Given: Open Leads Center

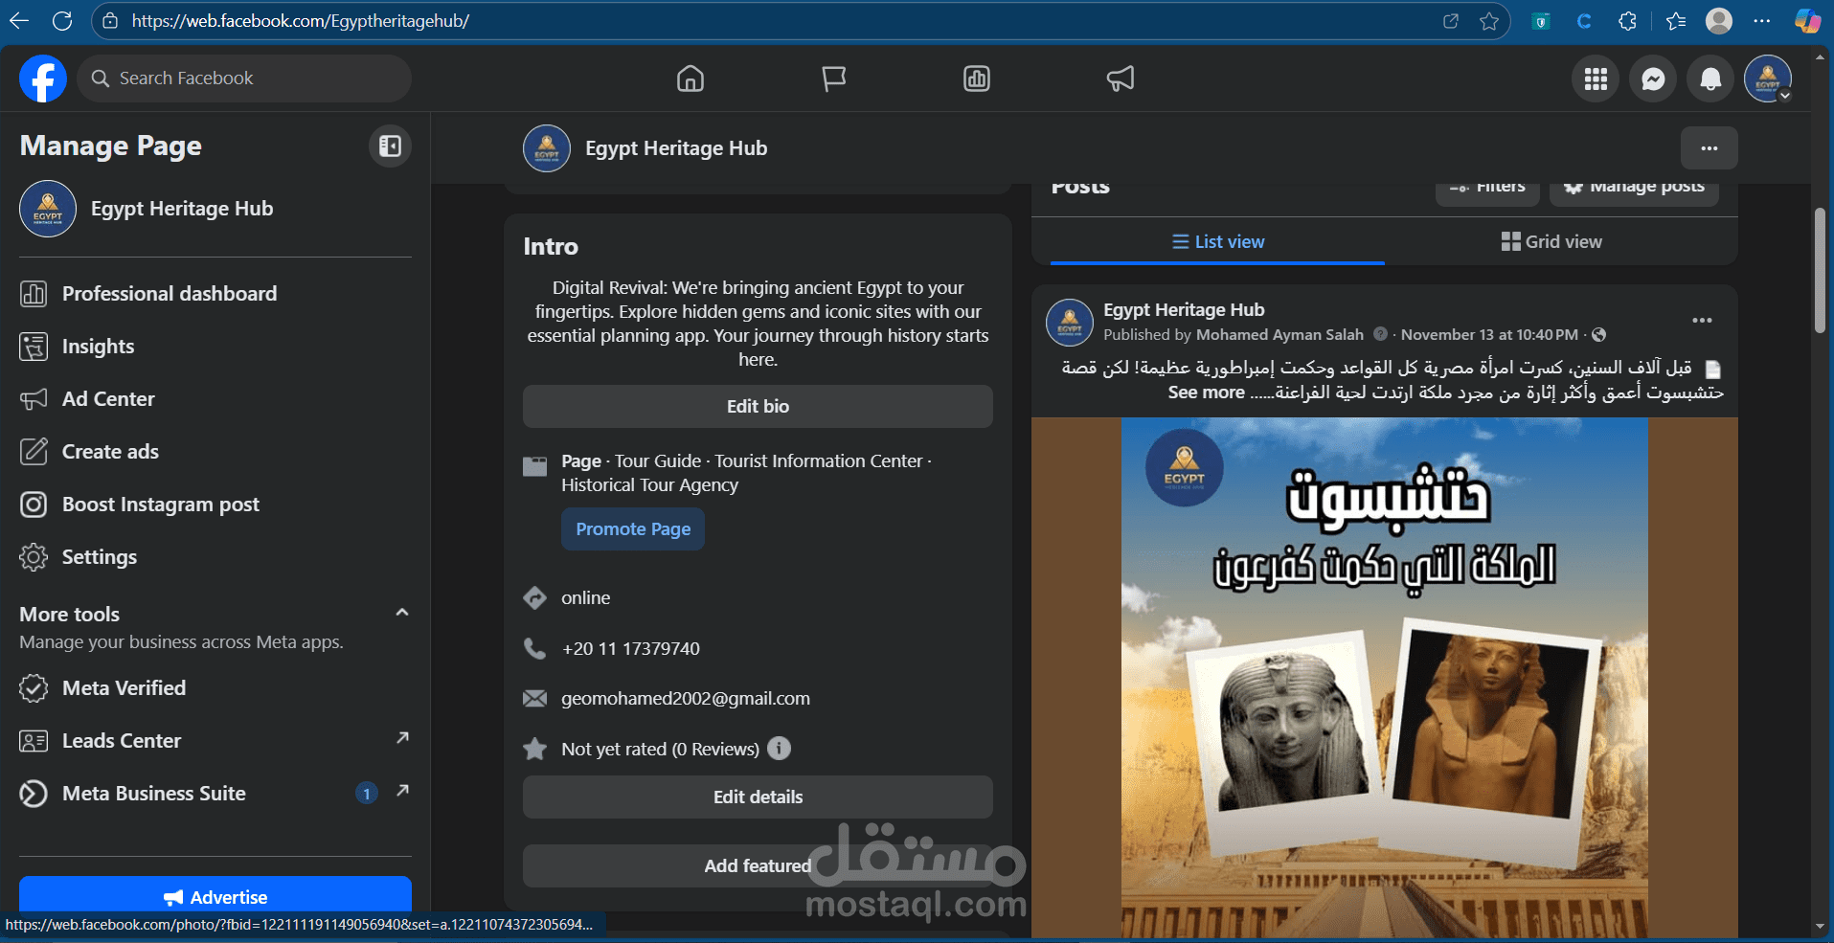Looking at the screenshot, I should click(215, 741).
